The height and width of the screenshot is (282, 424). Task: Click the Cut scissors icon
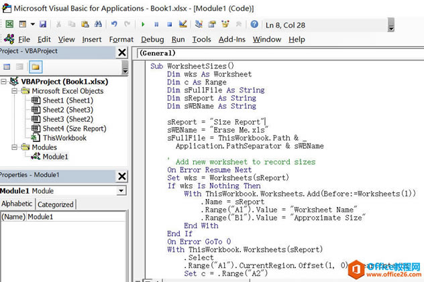click(x=58, y=24)
